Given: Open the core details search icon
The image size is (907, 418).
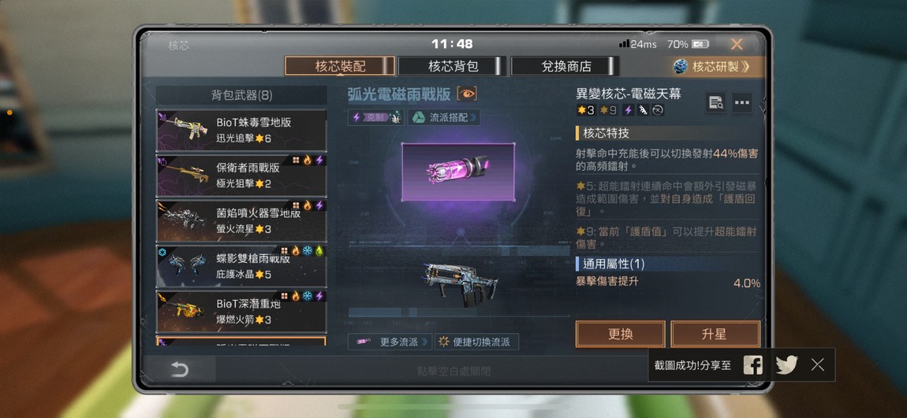Looking at the screenshot, I should click(x=715, y=103).
